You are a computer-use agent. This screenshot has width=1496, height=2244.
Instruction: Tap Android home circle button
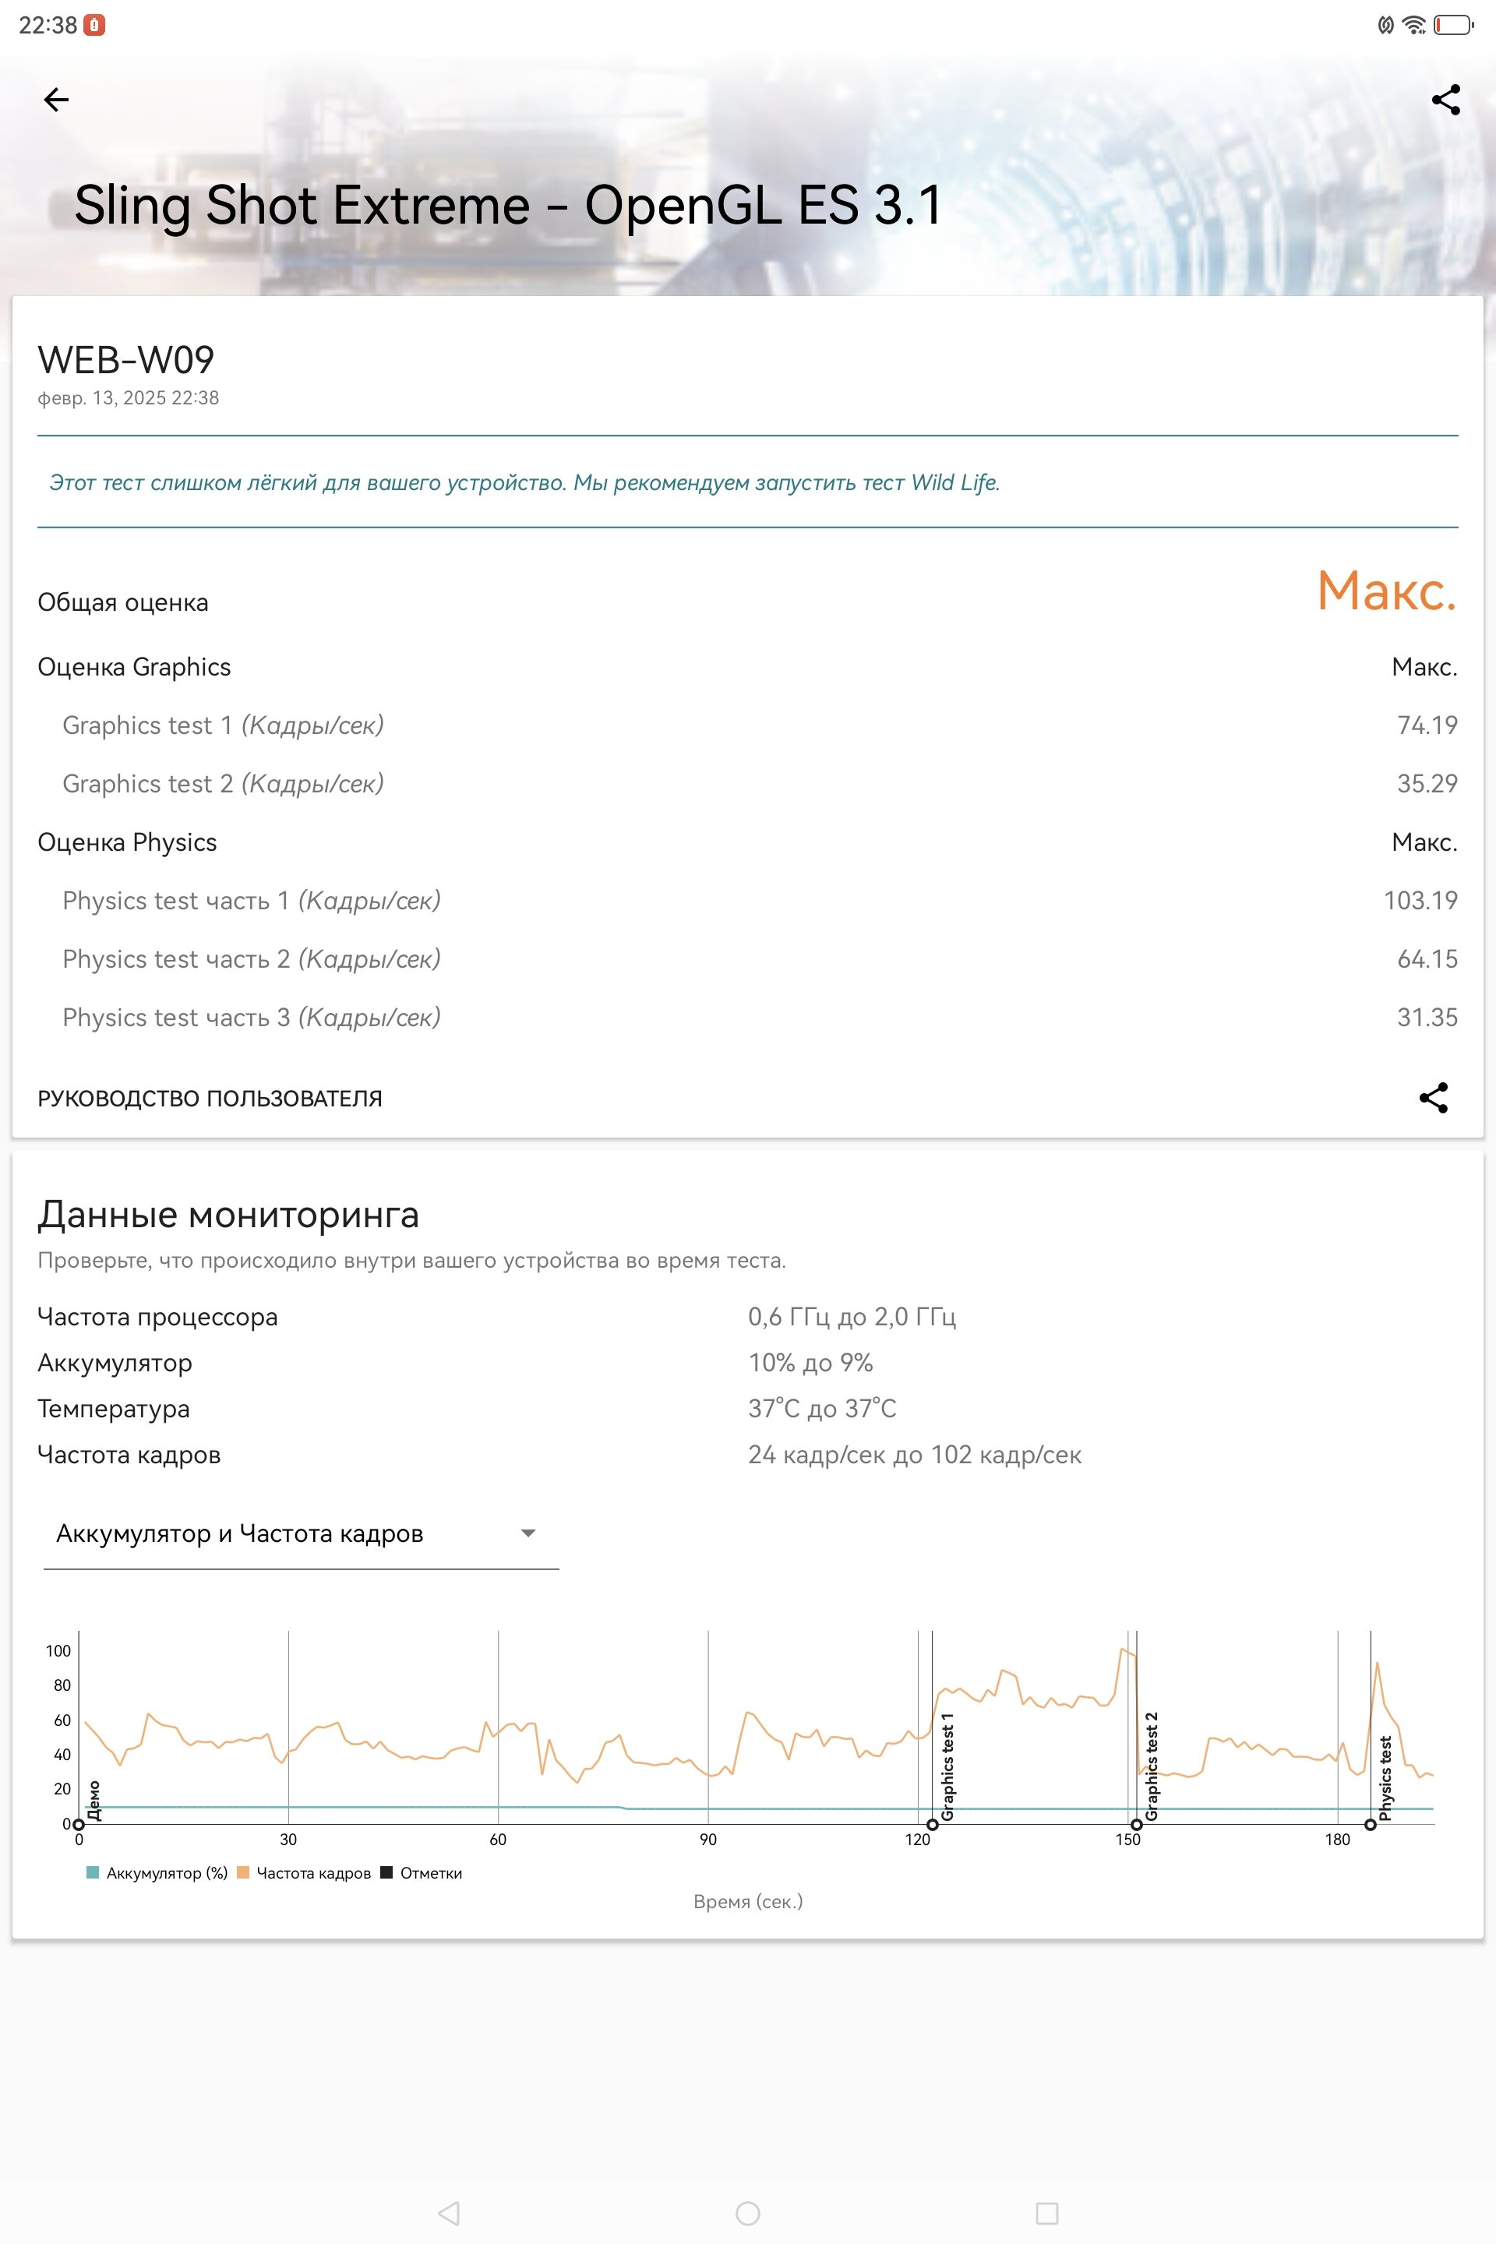click(748, 2213)
